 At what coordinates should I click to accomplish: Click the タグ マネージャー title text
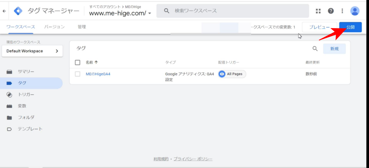tap(54, 11)
